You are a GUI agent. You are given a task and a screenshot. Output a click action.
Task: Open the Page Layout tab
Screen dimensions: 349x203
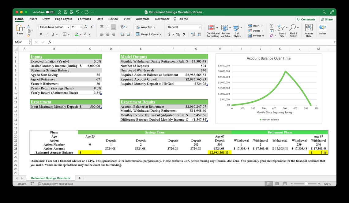tap(64, 19)
